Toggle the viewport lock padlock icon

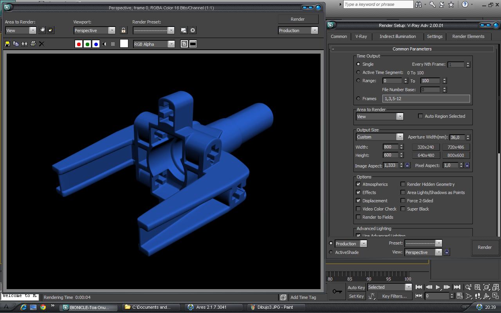click(124, 30)
